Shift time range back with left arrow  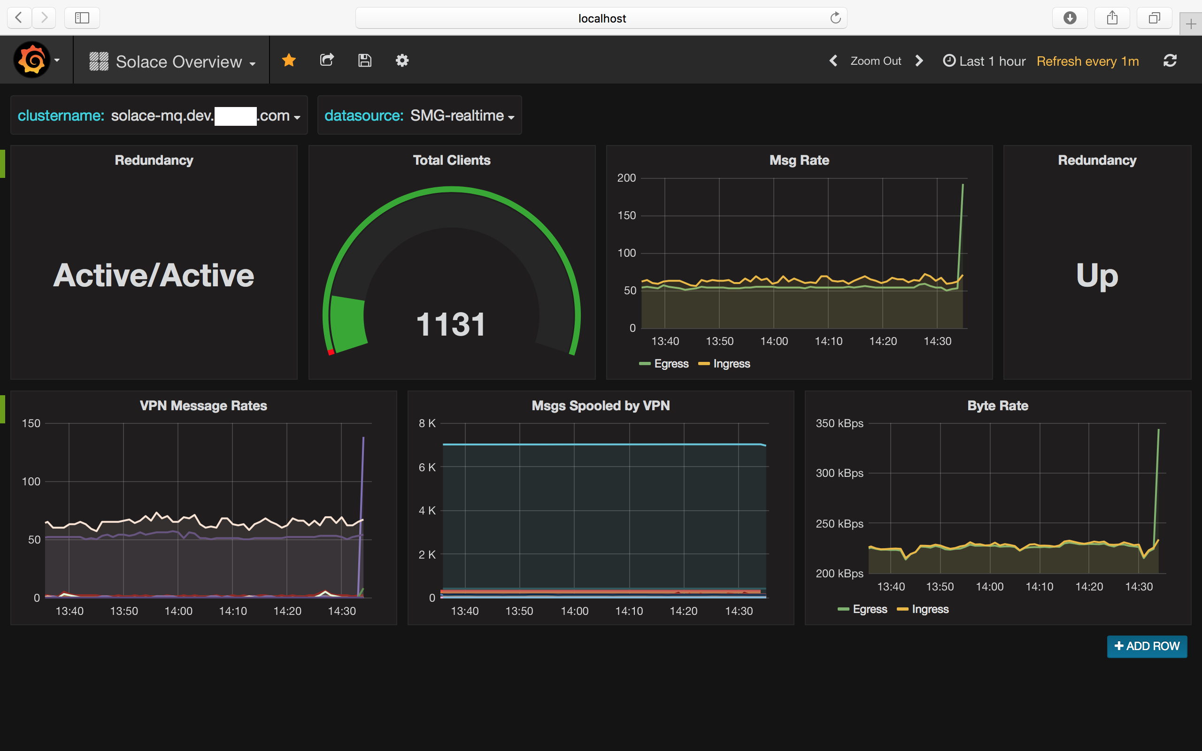833,61
